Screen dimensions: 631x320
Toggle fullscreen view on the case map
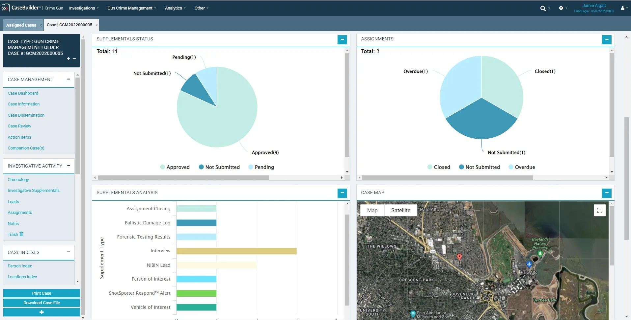click(x=600, y=210)
